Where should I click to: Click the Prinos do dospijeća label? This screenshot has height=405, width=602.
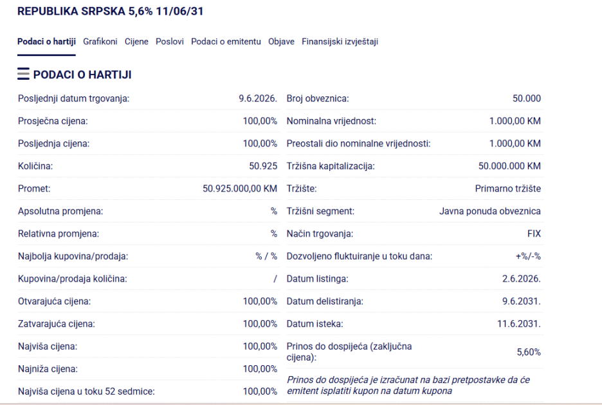pyautogui.click(x=349, y=352)
